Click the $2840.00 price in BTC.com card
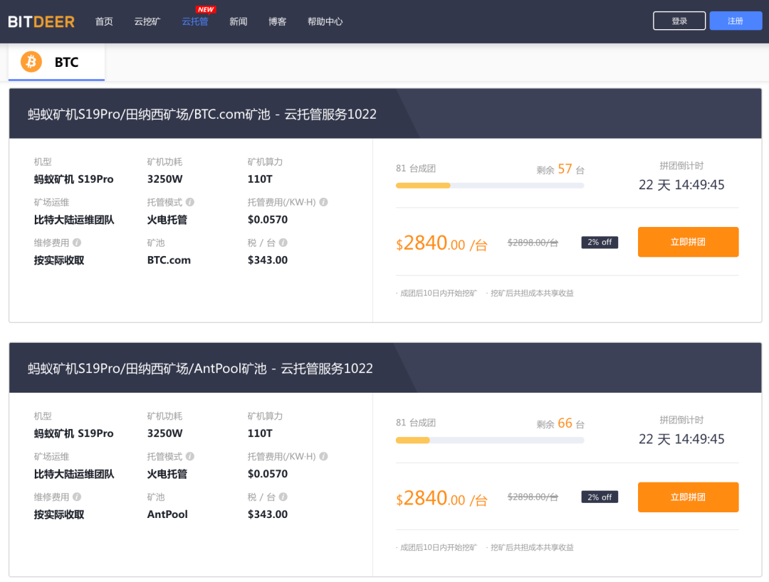Viewport: 769px width, 582px height. (442, 243)
